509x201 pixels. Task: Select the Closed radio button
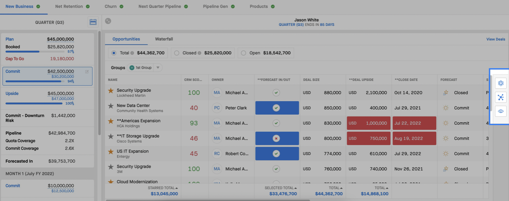tap(177, 53)
